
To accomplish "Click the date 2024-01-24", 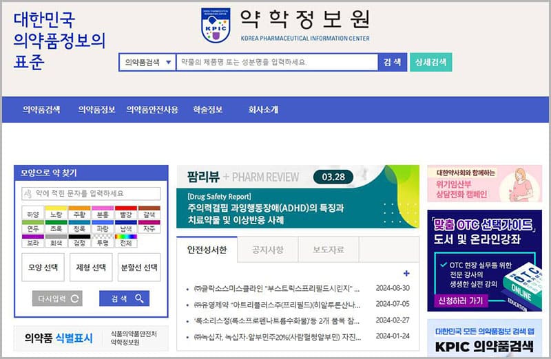I will coord(393,336).
